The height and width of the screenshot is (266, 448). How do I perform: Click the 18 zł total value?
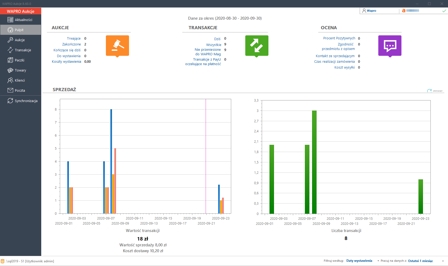coord(143,239)
